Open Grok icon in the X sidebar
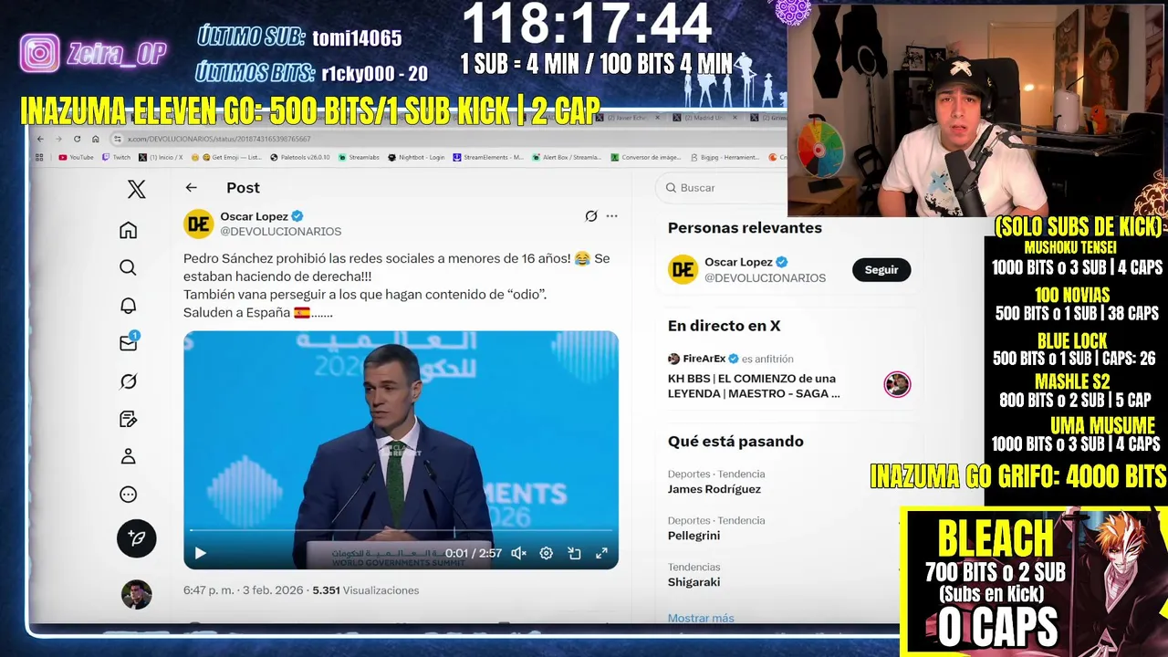This screenshot has width=1168, height=657. coord(128,381)
